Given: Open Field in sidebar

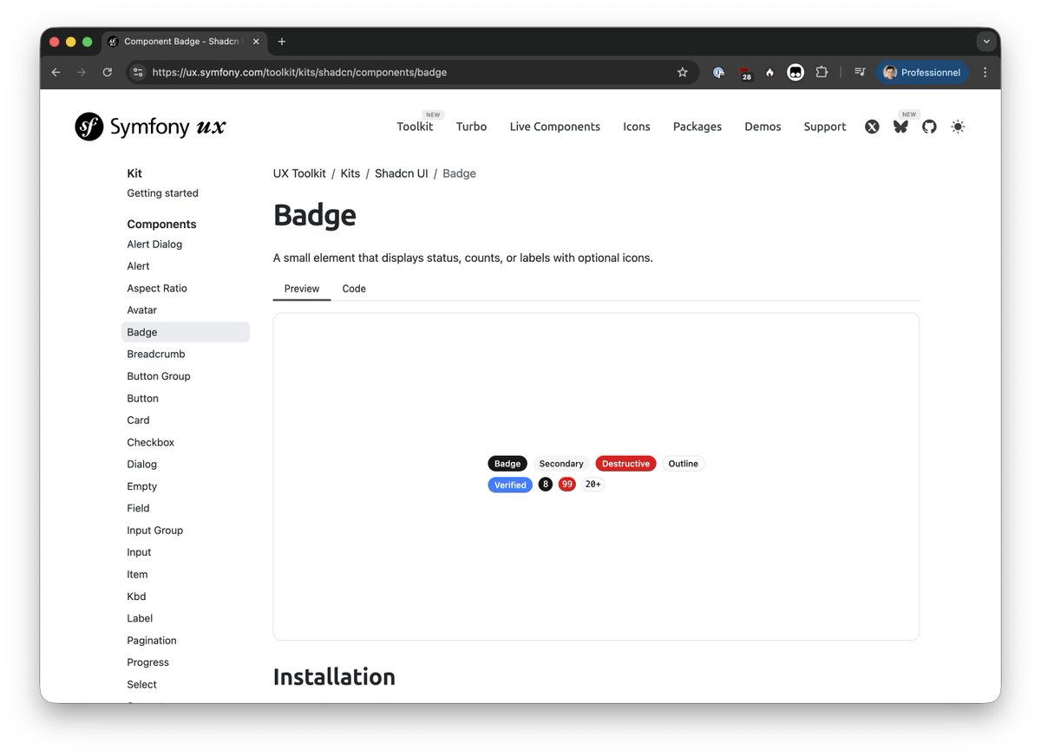Looking at the screenshot, I should [139, 508].
